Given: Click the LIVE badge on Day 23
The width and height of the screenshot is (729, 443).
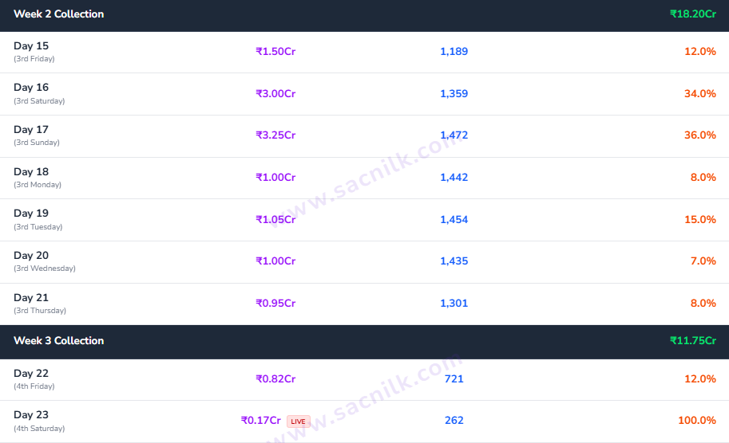Looking at the screenshot, I should pos(298,421).
